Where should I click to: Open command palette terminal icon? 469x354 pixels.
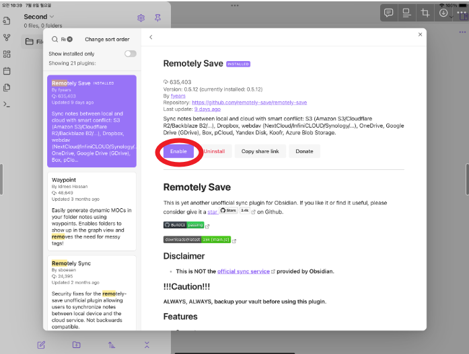[7, 104]
